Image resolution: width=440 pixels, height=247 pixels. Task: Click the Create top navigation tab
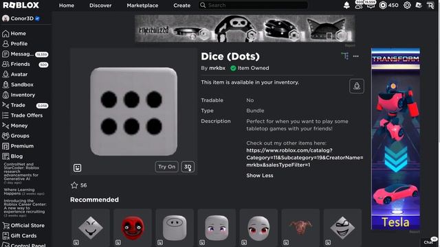181,5
